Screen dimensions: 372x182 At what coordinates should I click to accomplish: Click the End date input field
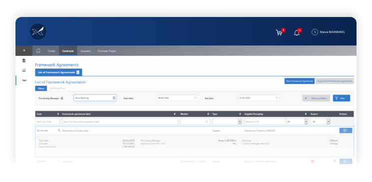click(x=259, y=97)
